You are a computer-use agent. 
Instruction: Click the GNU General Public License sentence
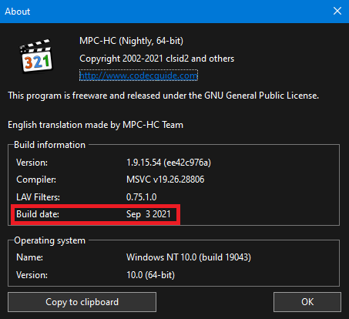tap(163, 96)
